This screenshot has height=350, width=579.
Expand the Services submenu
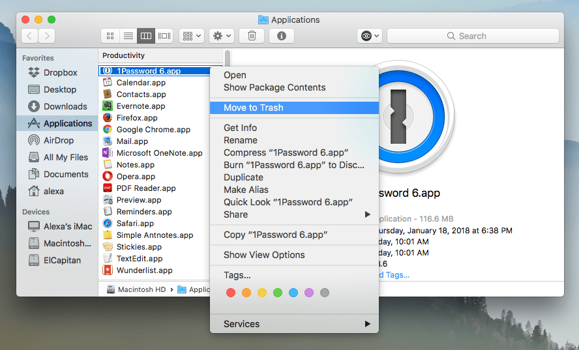pos(294,324)
